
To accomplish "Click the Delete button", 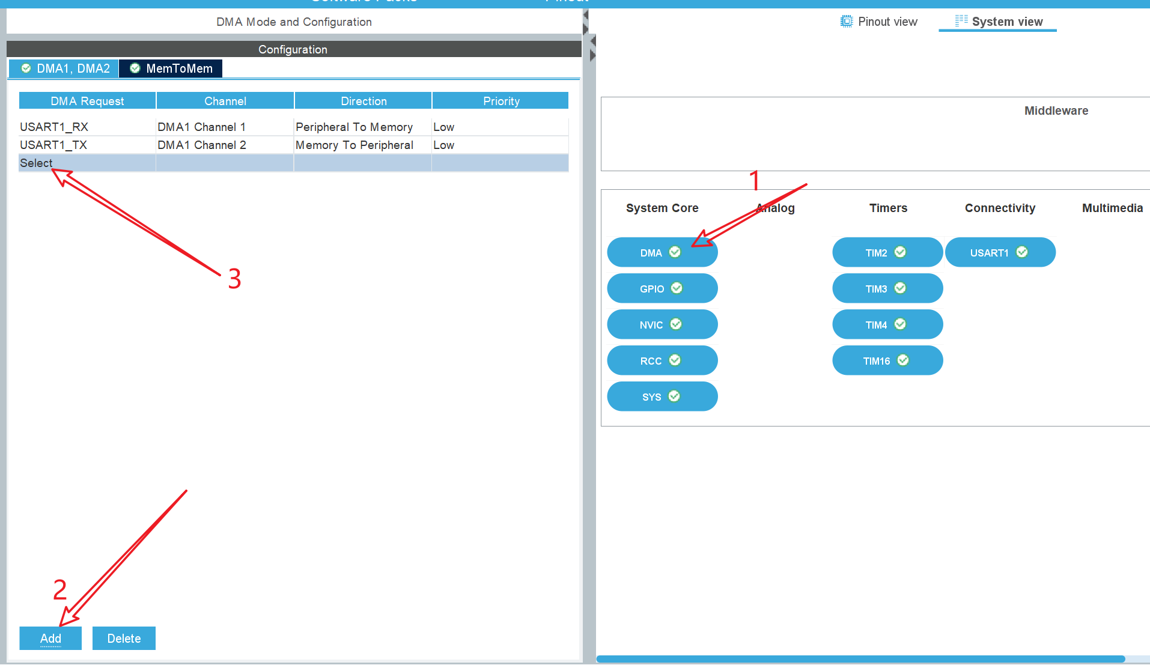I will click(x=124, y=639).
